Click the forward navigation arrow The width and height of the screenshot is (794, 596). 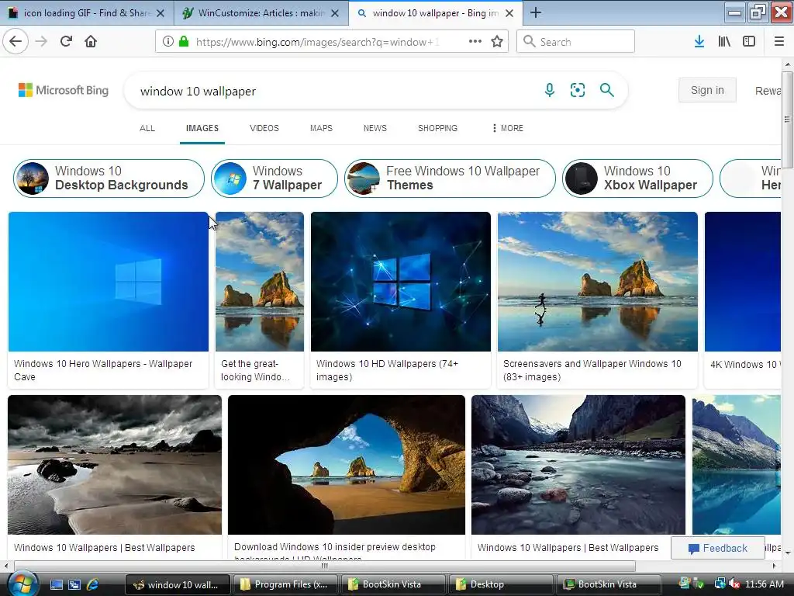pos(41,42)
